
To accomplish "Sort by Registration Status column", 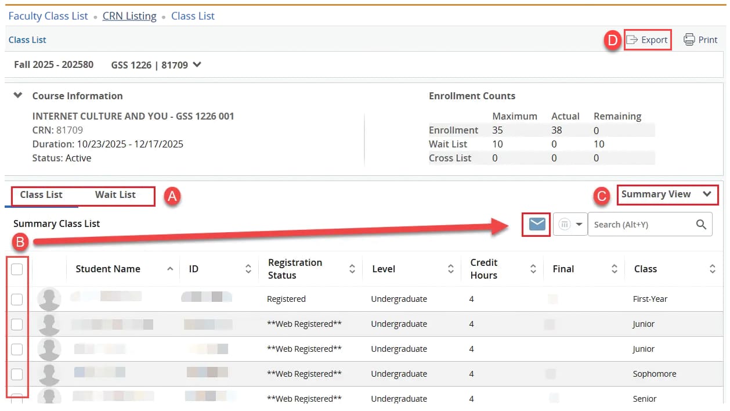I will point(352,269).
